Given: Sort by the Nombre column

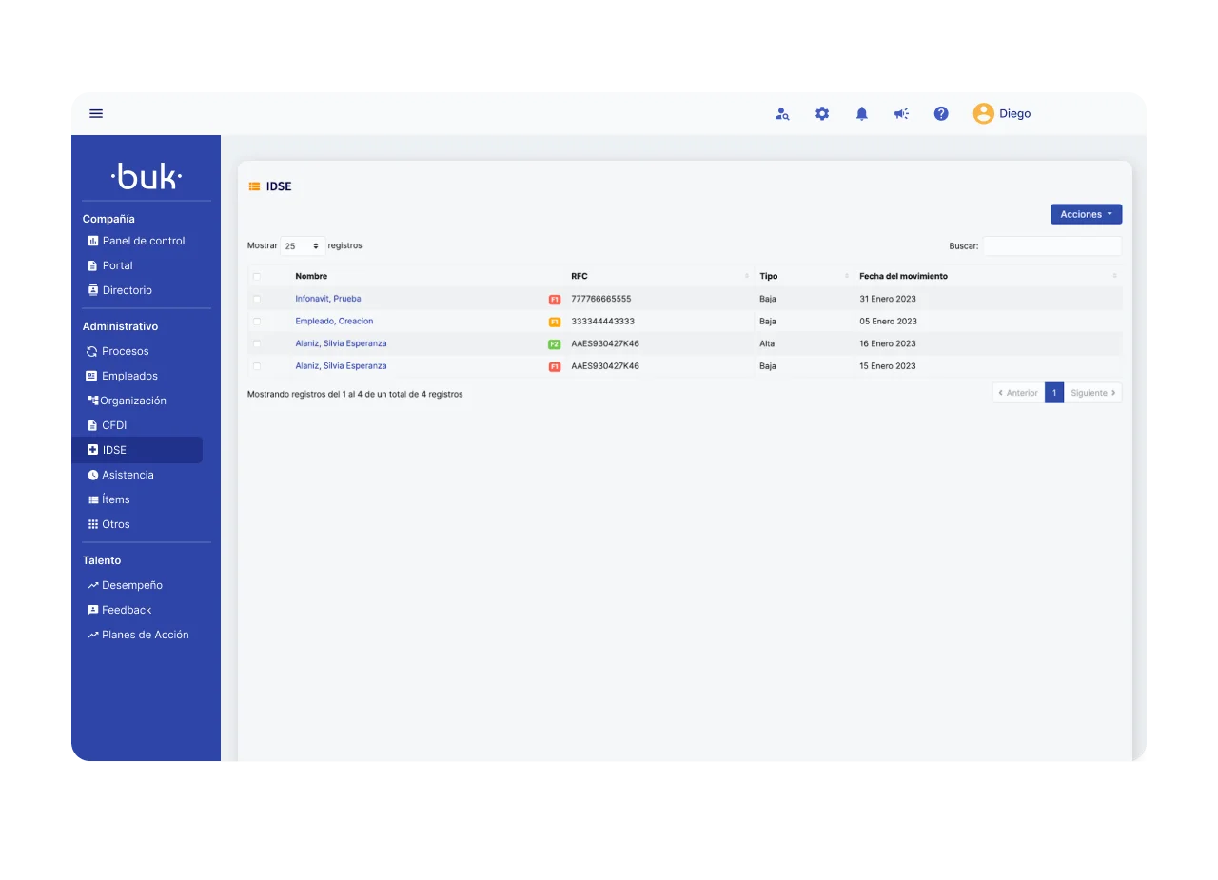Looking at the screenshot, I should (311, 276).
